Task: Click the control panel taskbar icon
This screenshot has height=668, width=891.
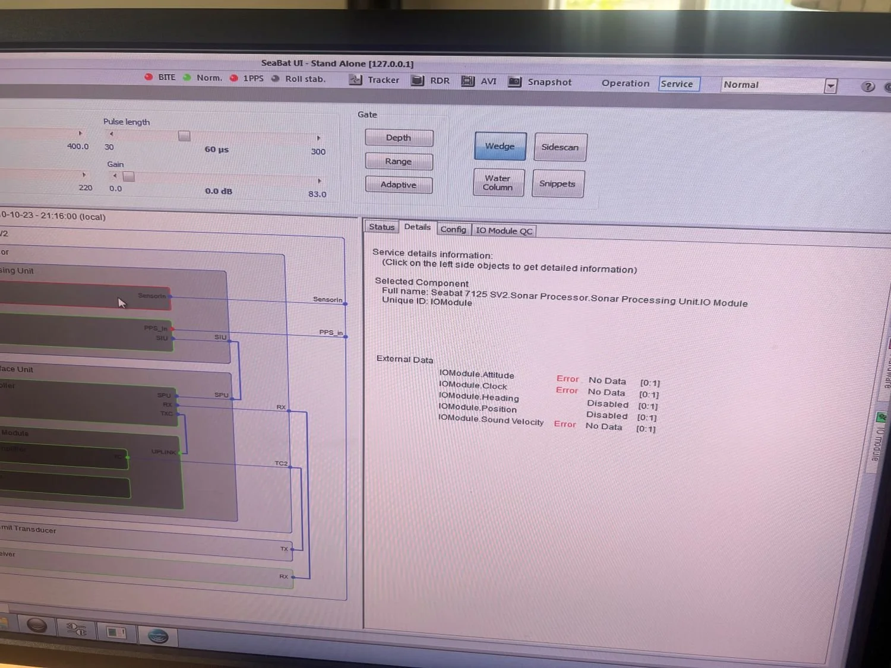Action: (x=116, y=632)
